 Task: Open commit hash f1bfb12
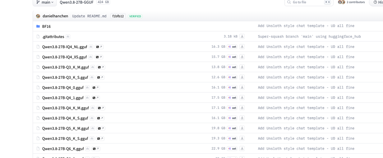pyautogui.click(x=118, y=16)
